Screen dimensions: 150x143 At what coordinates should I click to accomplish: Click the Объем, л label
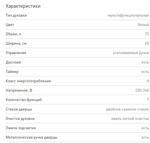(13, 34)
